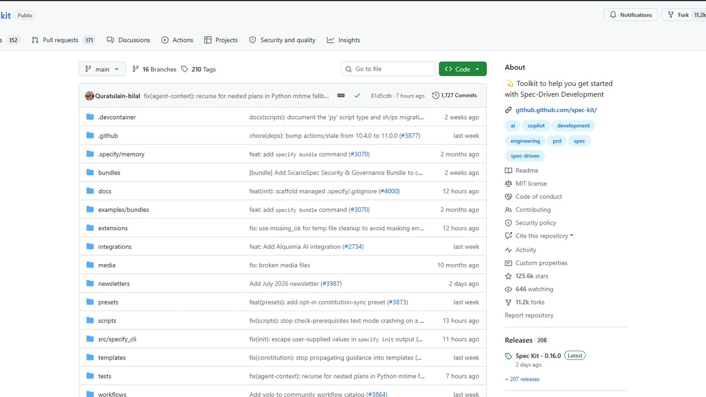This screenshot has height=397, width=706.
Task: Click Report repository
Action: [x=529, y=315]
